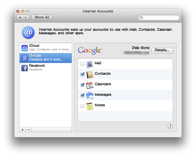The width and height of the screenshot is (196, 157).
Task: Uncheck the Contacts checkbox
Action: pos(82,74)
